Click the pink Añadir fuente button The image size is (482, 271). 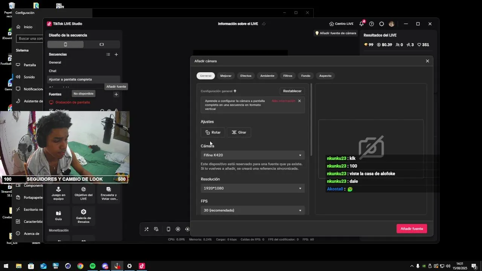tap(412, 229)
